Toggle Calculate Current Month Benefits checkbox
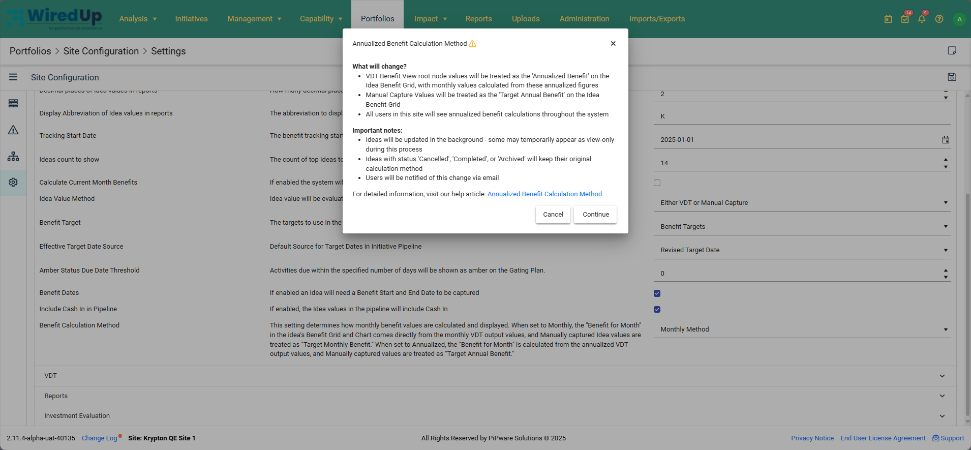Image resolution: width=971 pixels, height=450 pixels. pos(657,183)
